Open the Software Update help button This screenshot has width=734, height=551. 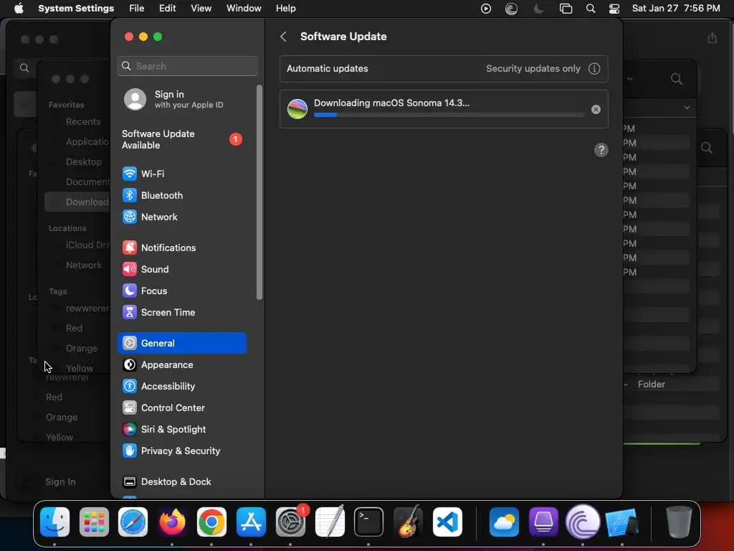(x=601, y=151)
